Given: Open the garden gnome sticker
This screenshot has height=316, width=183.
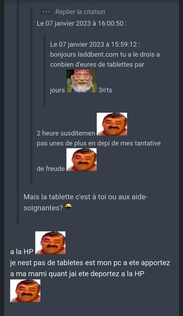Looking at the screenshot, I should click(82, 81).
